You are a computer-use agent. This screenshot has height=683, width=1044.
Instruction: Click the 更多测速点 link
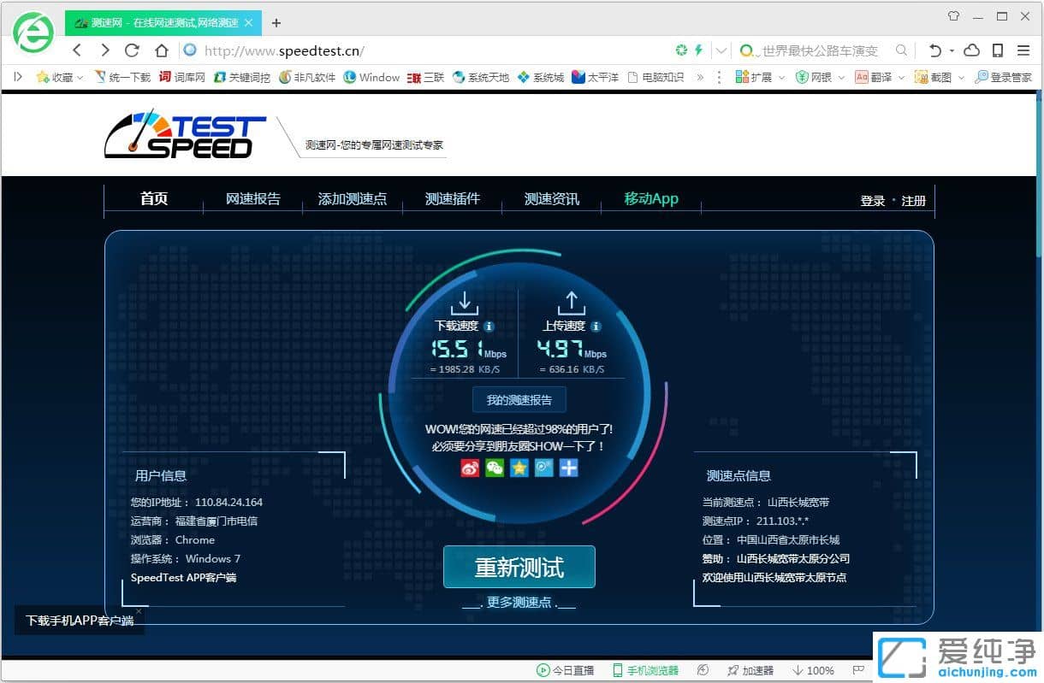pos(519,602)
